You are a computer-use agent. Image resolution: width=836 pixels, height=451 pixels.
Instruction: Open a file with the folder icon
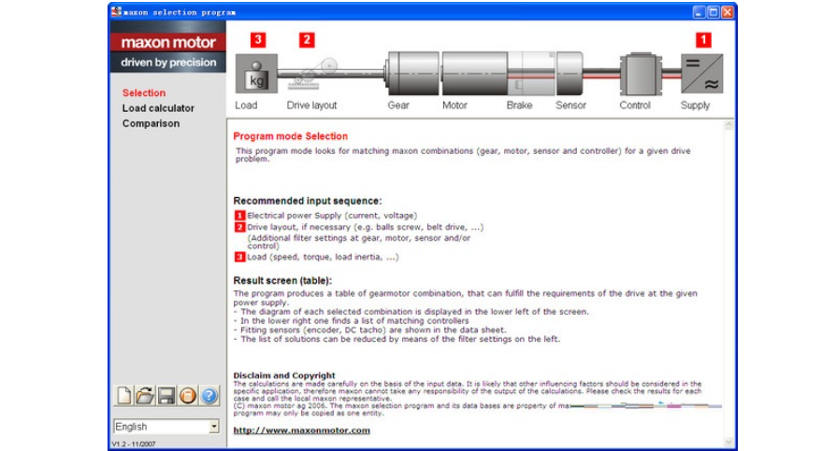(145, 396)
